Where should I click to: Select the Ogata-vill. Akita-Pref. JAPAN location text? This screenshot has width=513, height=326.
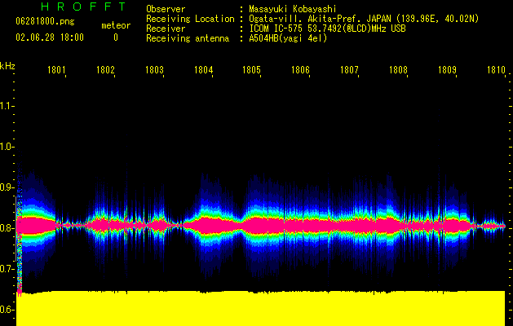click(x=364, y=19)
